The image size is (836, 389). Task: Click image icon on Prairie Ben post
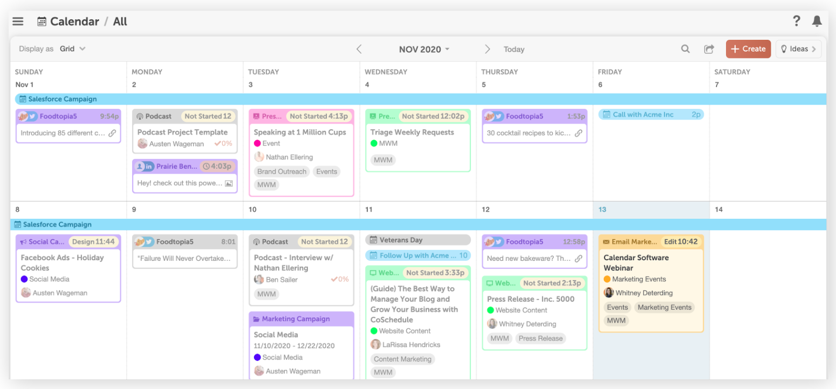point(229,183)
